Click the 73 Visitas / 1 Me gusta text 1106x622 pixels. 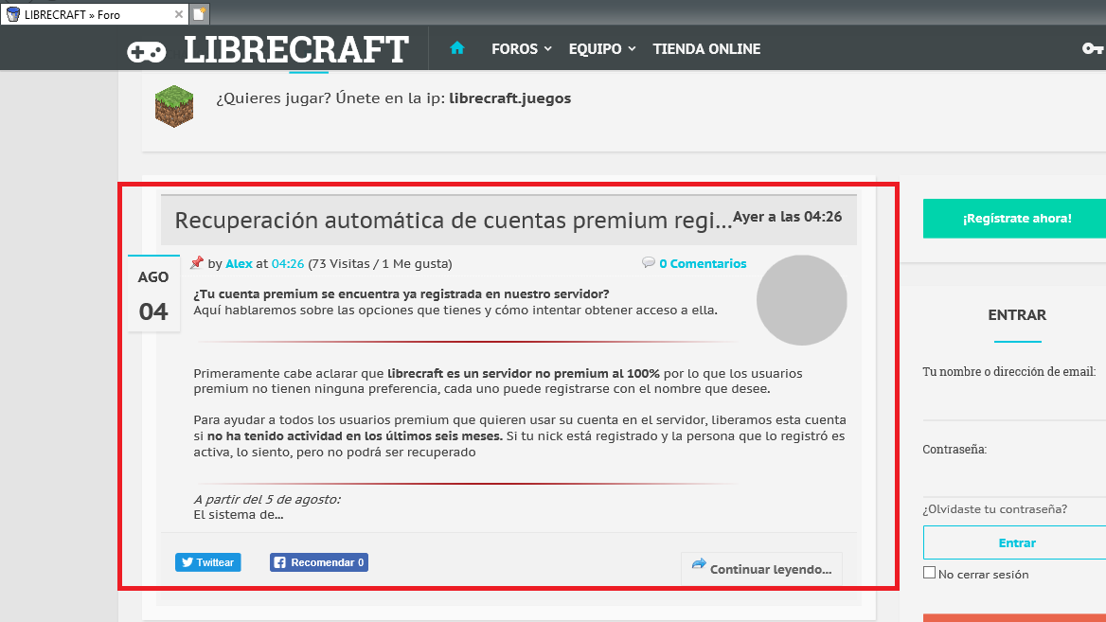[381, 264]
